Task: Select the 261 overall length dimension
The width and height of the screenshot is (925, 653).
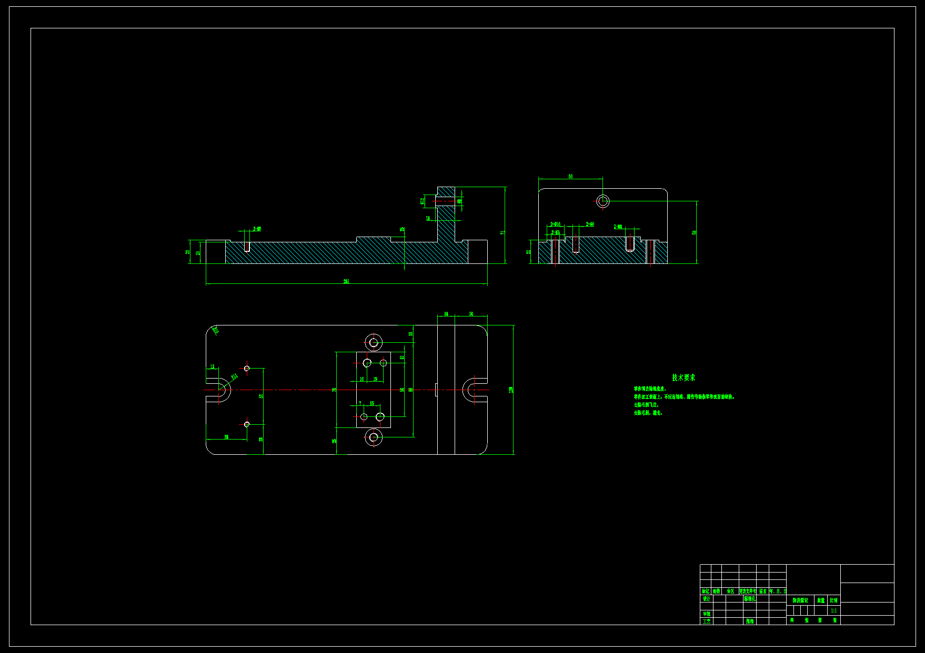Action: (x=346, y=281)
